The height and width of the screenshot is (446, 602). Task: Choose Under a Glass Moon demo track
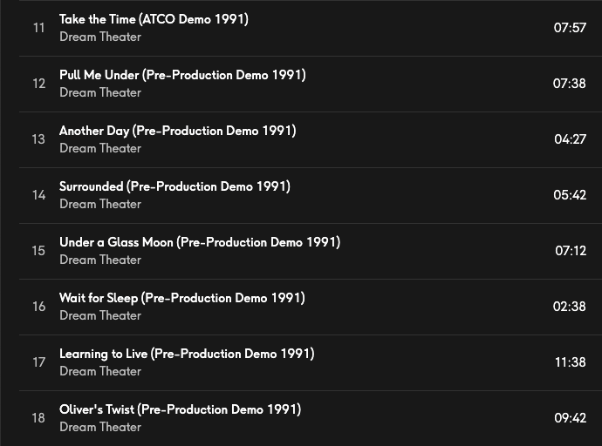199,242
